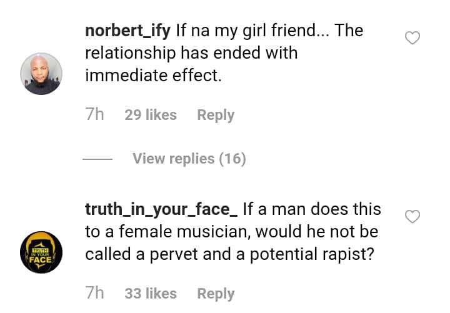Click the 7h timestamp under norbert_ify's comment
The image size is (450, 313).
coord(94,115)
